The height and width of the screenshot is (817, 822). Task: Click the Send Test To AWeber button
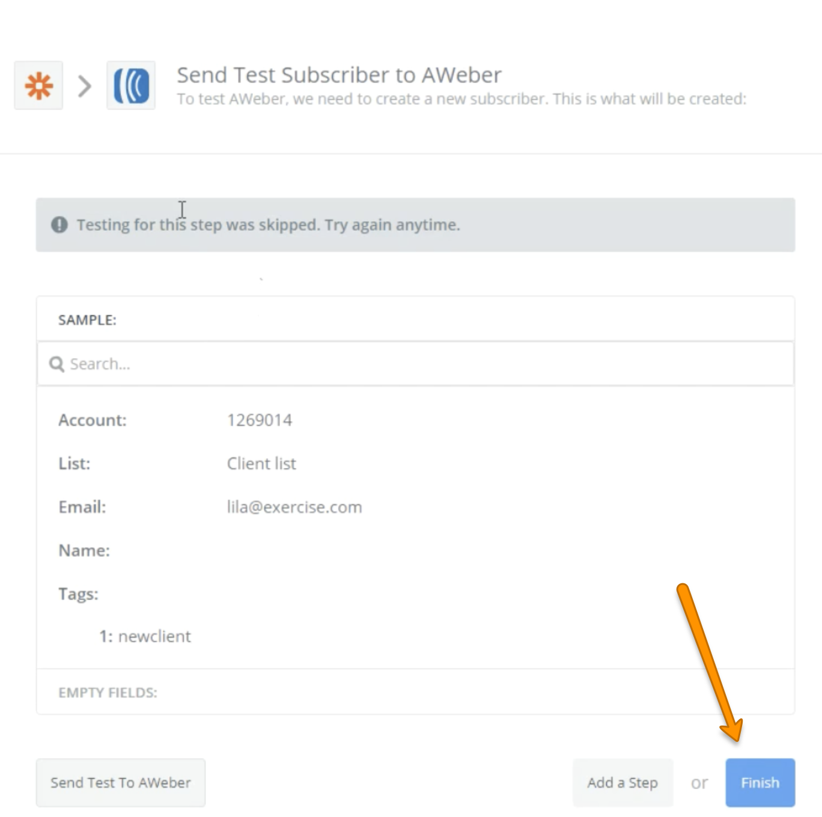[121, 782]
